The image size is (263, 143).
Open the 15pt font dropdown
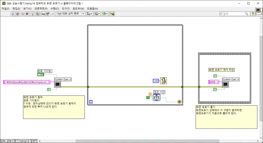click(x=70, y=14)
